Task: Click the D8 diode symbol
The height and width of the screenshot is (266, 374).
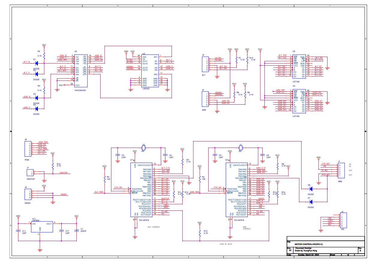Action: 311,189
